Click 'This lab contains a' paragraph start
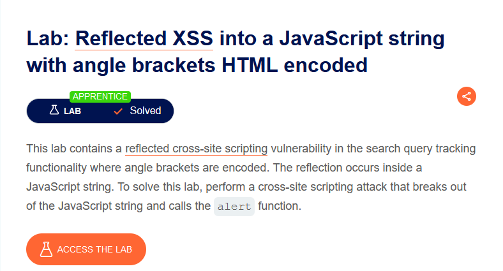 click(x=74, y=149)
